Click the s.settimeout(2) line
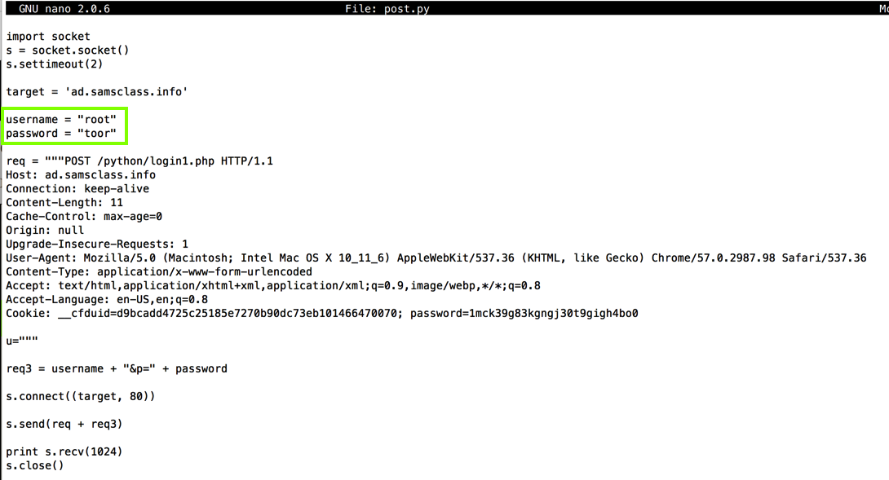This screenshot has width=889, height=480. (x=55, y=64)
